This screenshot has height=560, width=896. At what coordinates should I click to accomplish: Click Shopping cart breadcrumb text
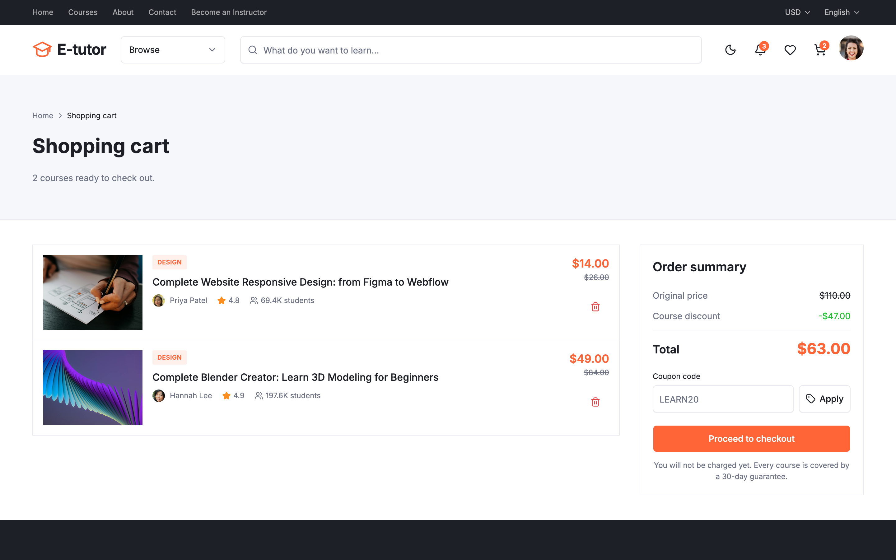[91, 115]
